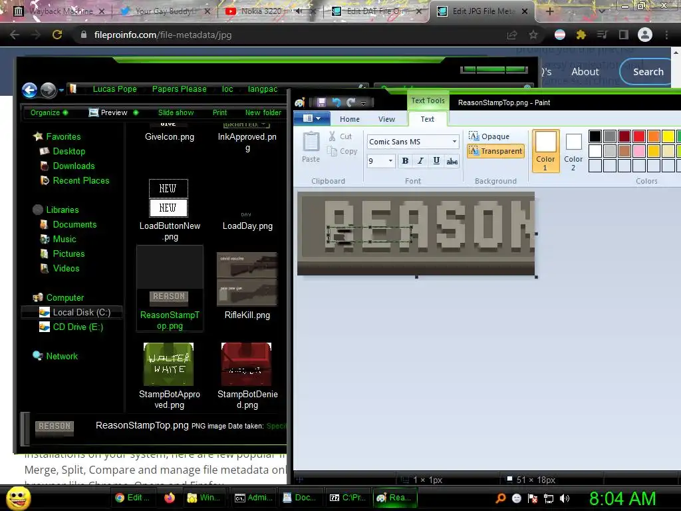Open the Organize menu in Explorer

pos(49,112)
